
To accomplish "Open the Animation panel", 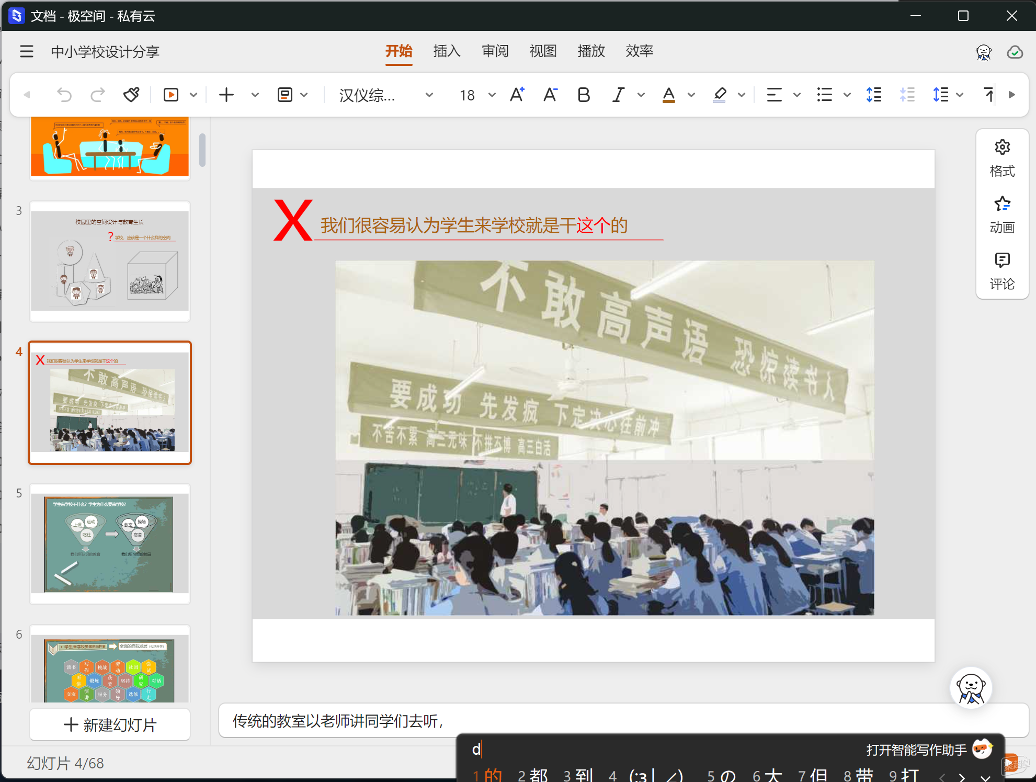I will (x=1002, y=215).
